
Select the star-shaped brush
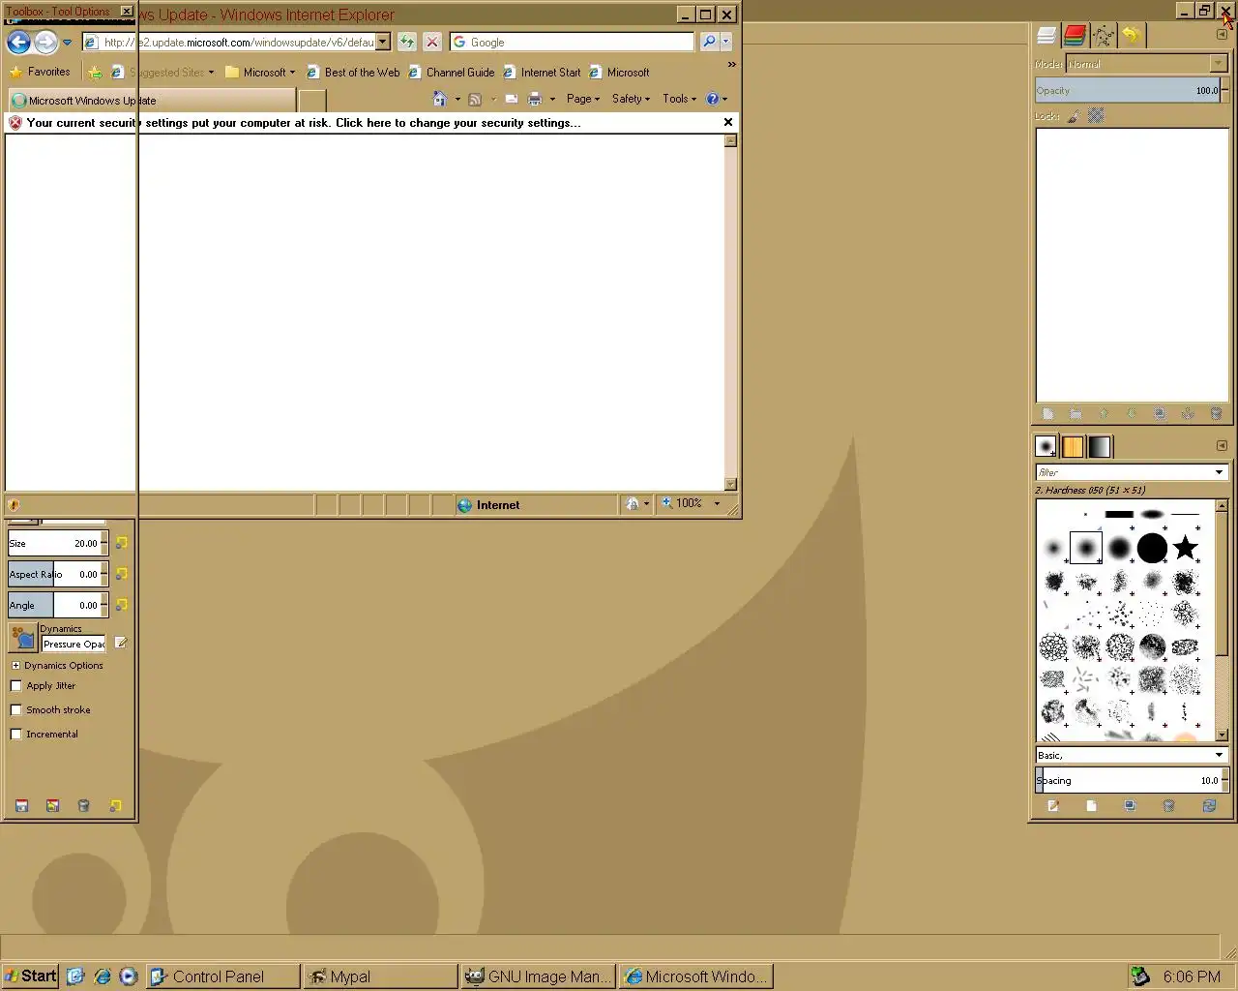click(x=1185, y=548)
